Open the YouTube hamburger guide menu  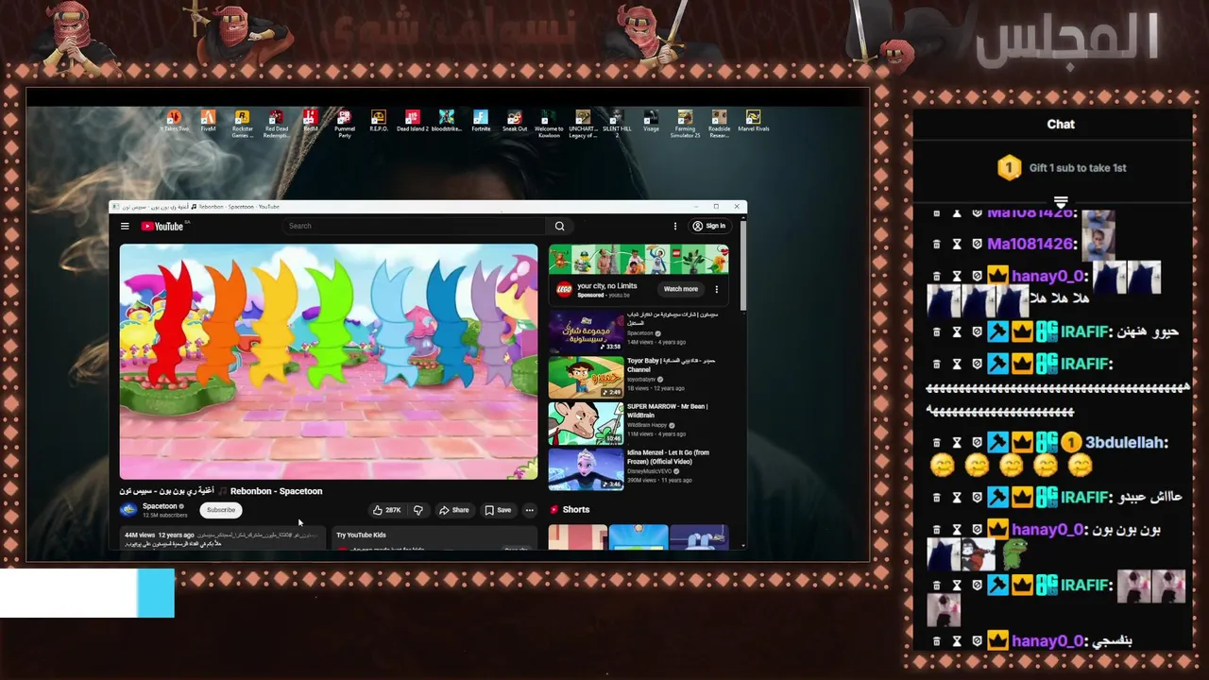pyautogui.click(x=125, y=226)
